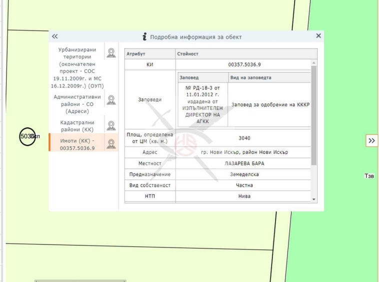Collapse the panel using double-left chevron

tap(55, 36)
